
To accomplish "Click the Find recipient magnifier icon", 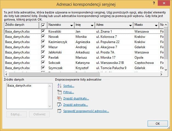I will tap(59, 105).
